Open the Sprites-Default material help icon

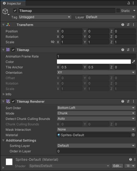click(x=131, y=159)
